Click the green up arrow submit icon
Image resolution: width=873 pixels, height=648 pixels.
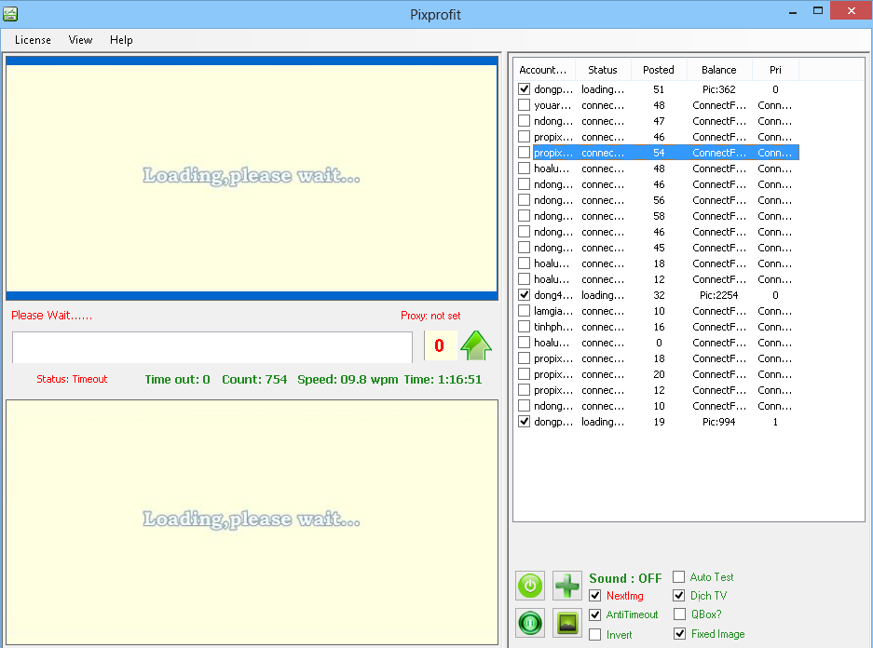tap(476, 345)
